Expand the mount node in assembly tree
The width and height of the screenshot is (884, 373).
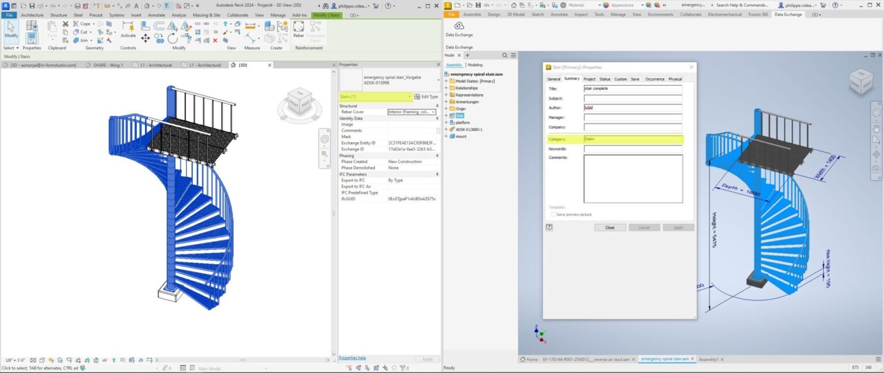pyautogui.click(x=447, y=136)
